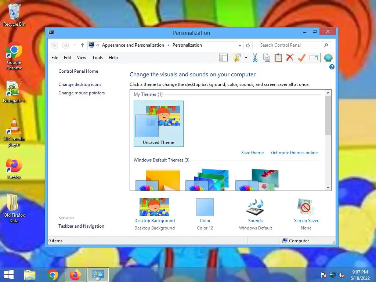The image size is (376, 282).
Task: Click the Search Control Panel field
Action: point(294,45)
